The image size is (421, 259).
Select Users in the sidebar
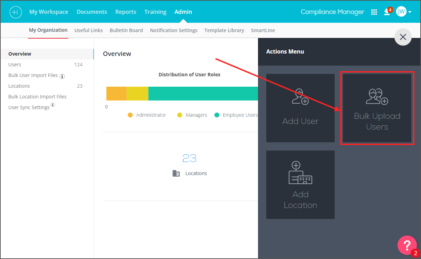(46, 65)
